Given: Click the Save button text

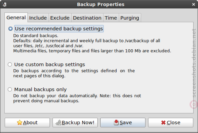Looking at the screenshot, I should point(126,123).
